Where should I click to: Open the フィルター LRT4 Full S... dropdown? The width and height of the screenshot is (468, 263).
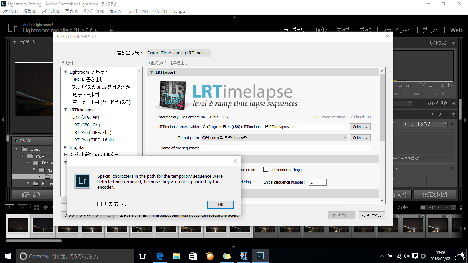[438, 208]
